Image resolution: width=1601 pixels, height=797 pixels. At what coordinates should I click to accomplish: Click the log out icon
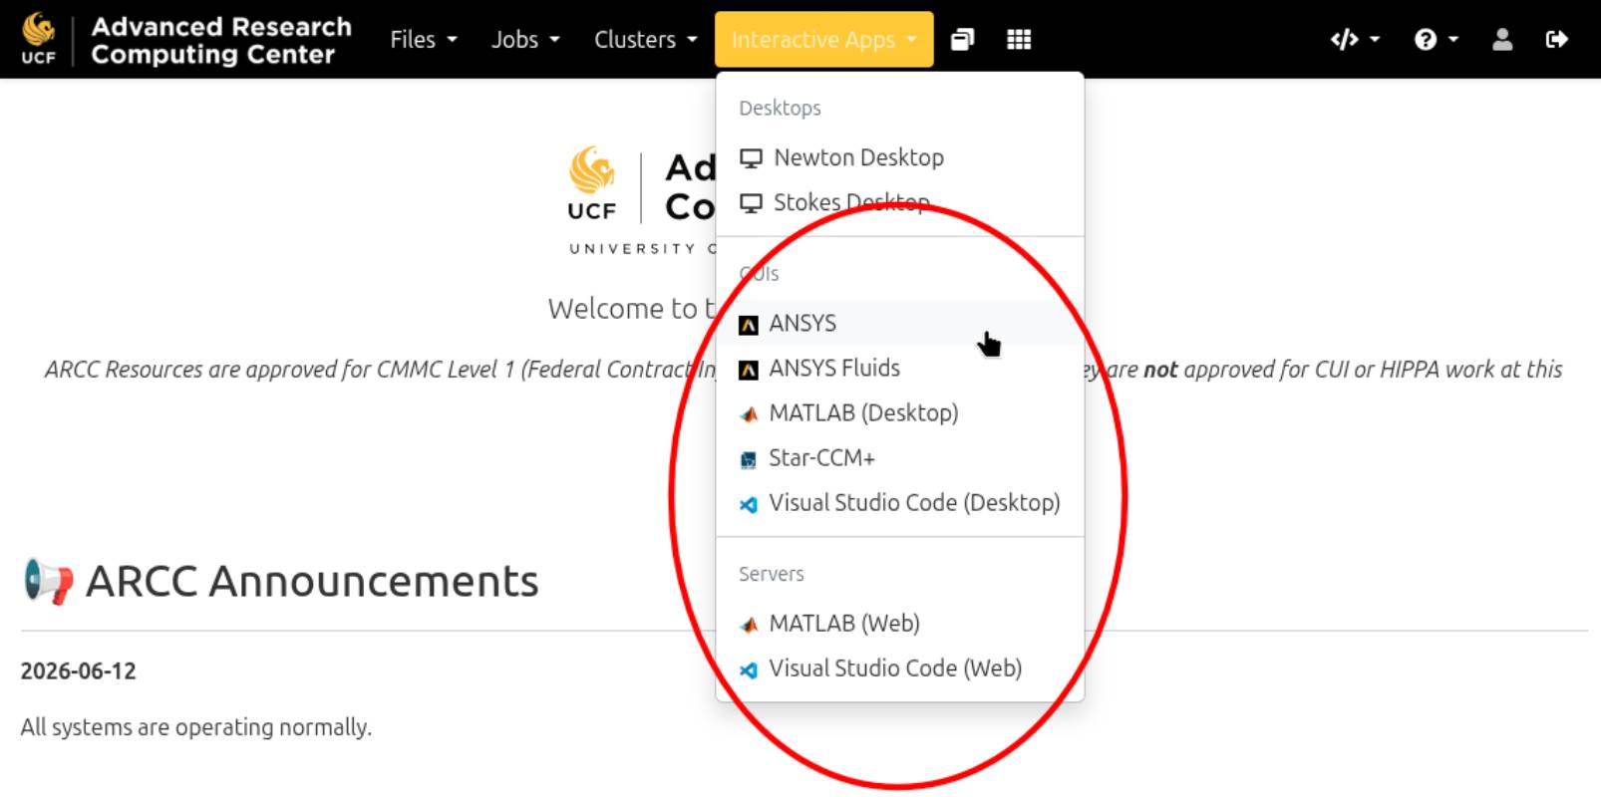(1556, 40)
